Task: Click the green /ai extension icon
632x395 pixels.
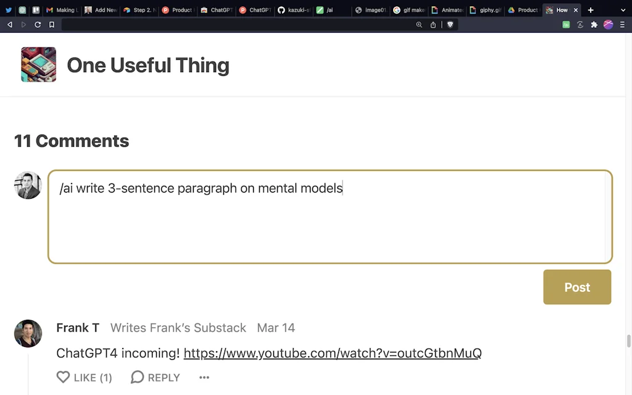Action: pos(565,24)
